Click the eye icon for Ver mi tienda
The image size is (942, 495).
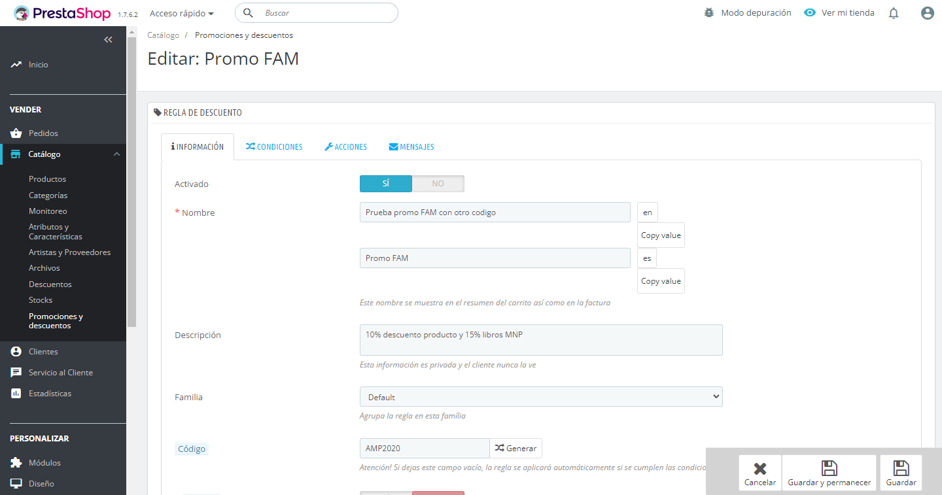[x=810, y=13]
